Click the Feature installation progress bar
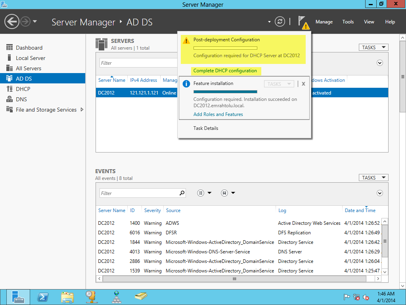Screen dimensions: 406x305 (225, 92)
